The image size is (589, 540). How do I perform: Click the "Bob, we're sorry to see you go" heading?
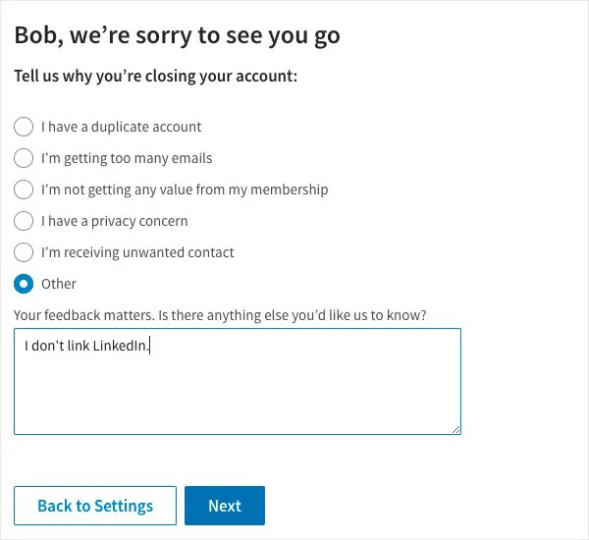pyautogui.click(x=177, y=36)
